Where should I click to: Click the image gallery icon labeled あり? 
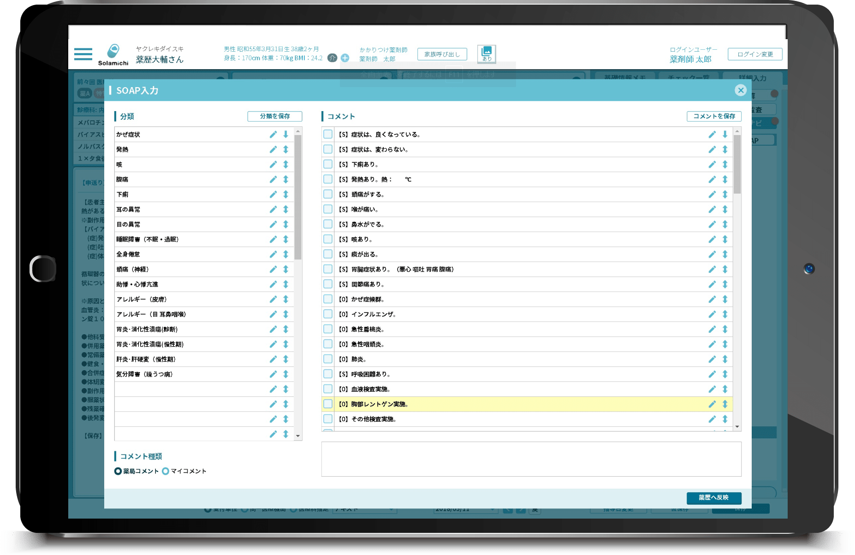(487, 53)
